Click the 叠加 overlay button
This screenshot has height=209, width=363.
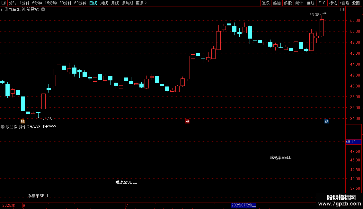(x=277, y=3)
